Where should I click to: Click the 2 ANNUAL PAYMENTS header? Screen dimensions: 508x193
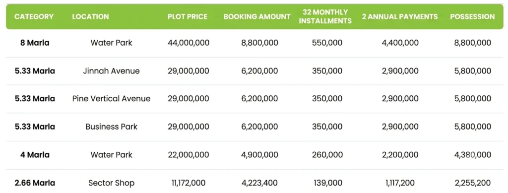coord(400,16)
